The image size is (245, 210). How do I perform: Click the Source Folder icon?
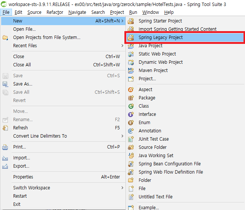coord(131,147)
